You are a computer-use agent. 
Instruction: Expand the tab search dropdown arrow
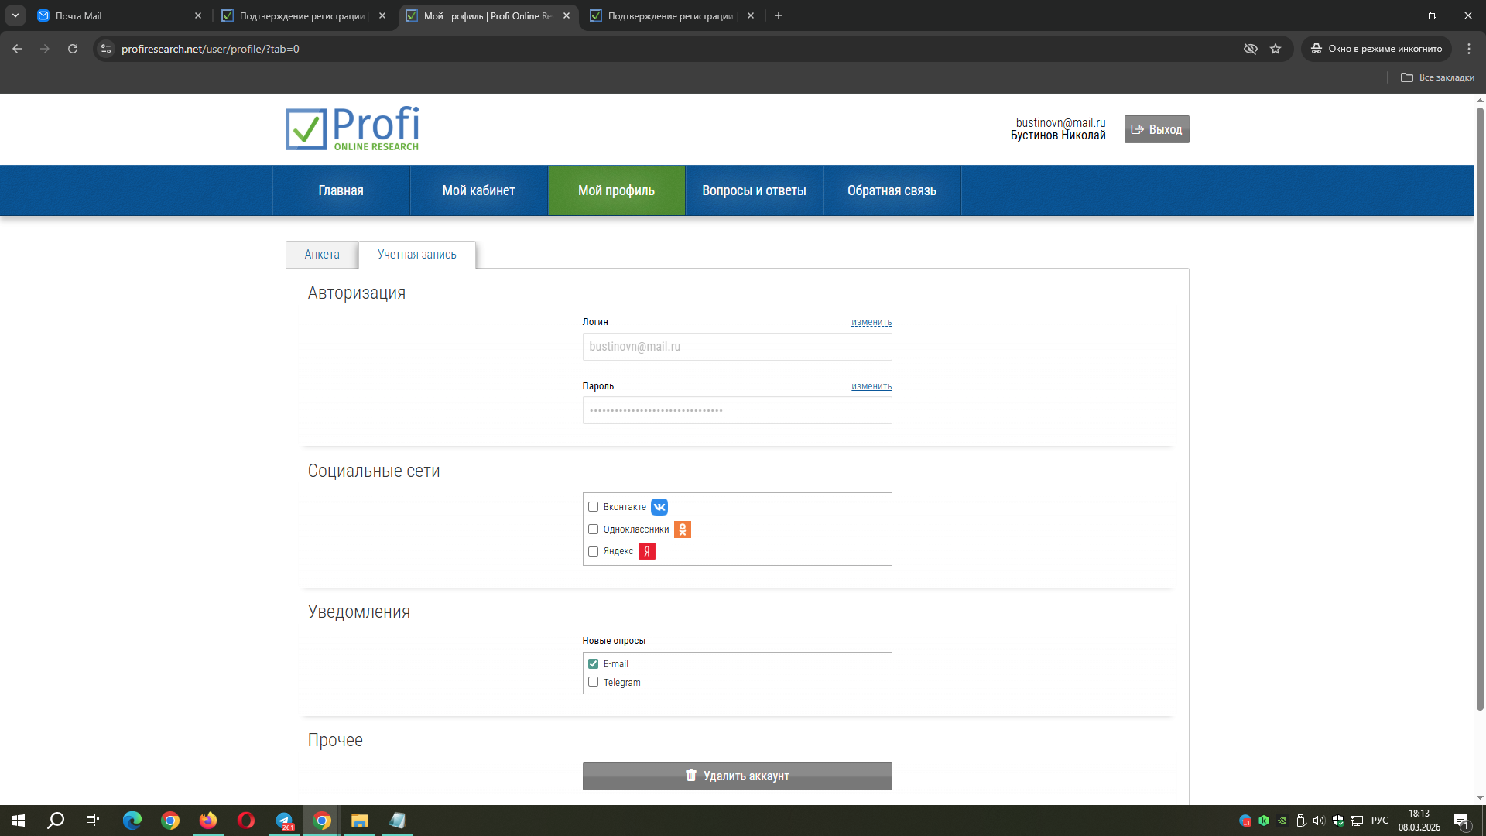pyautogui.click(x=15, y=15)
